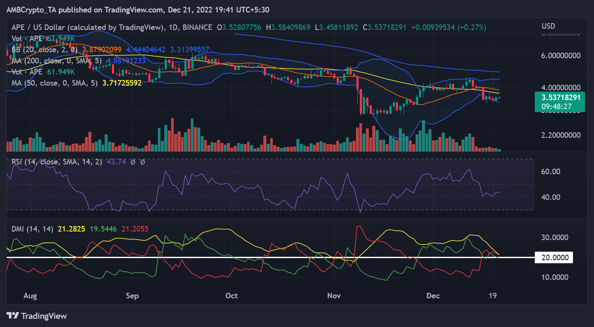The image size is (594, 327).
Task: Click the BB upper value 4.44404642
Action: (x=146, y=49)
